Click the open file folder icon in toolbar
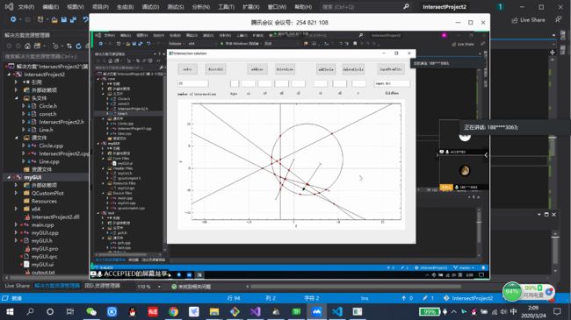This screenshot has height=320, width=571. [x=54, y=19]
